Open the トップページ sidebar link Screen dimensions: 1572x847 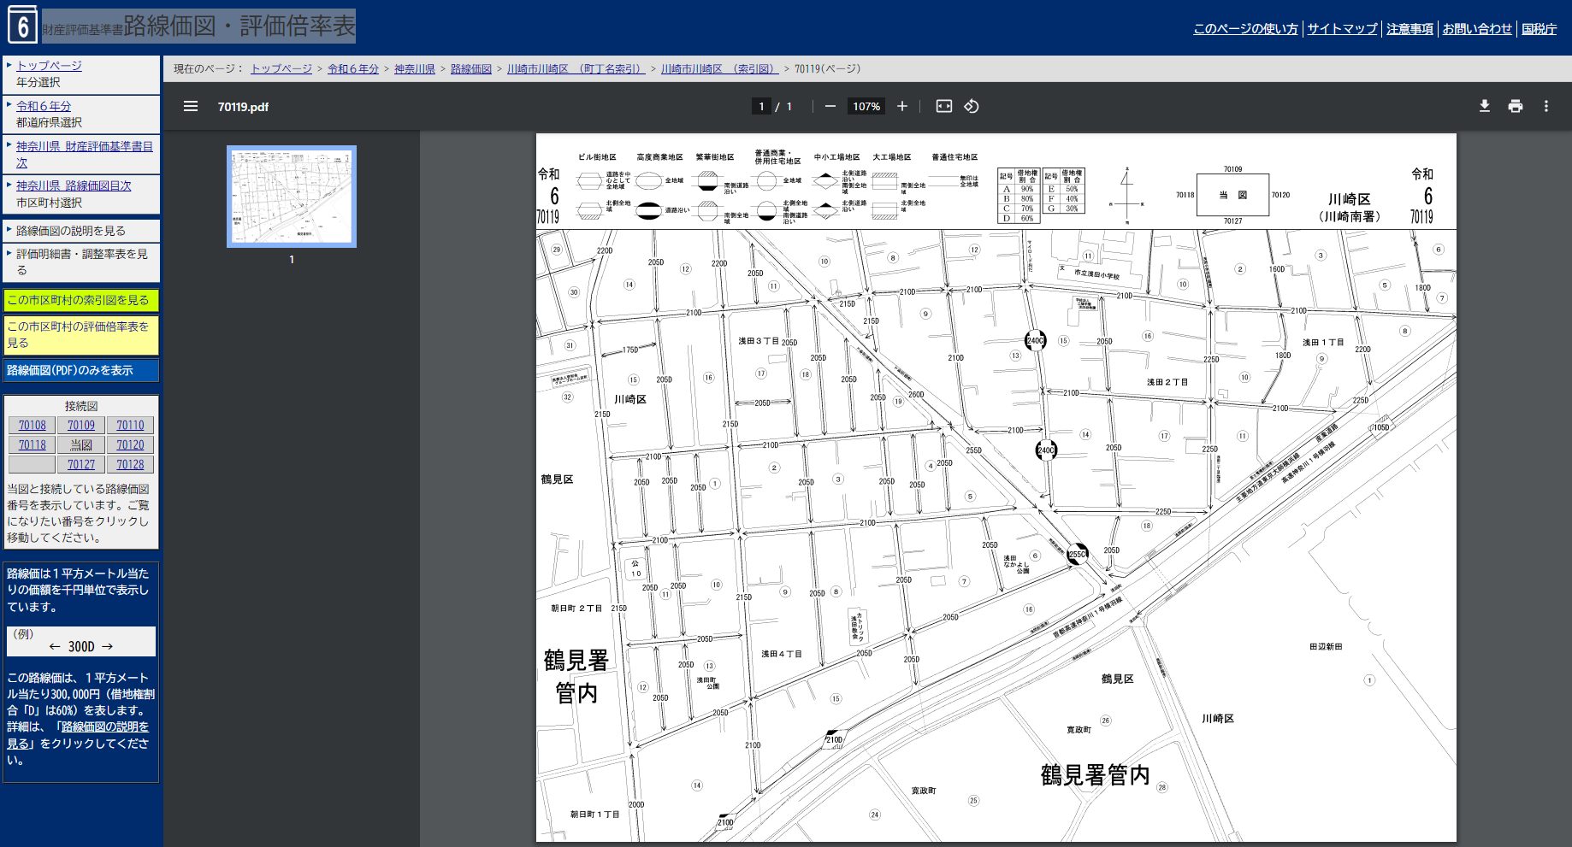click(49, 65)
